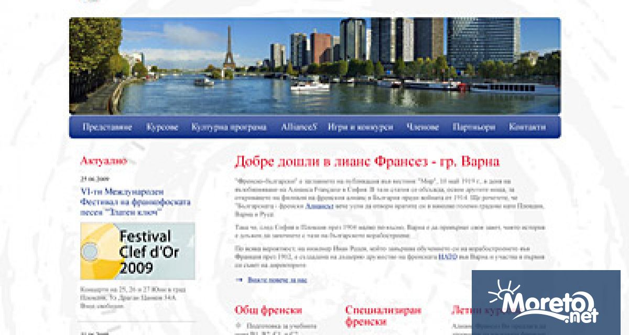
Task: Follow the 'Вижте повече за нас' link
Action: (277, 280)
